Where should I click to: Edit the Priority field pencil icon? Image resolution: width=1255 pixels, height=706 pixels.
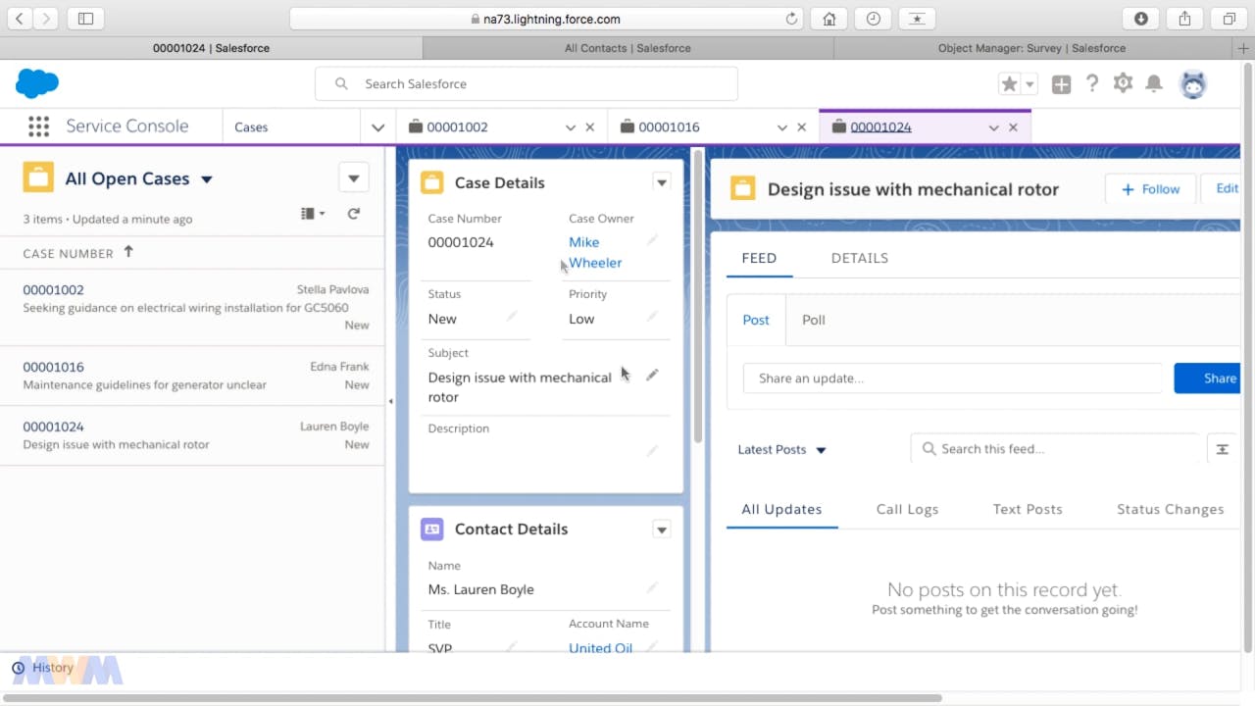(652, 316)
